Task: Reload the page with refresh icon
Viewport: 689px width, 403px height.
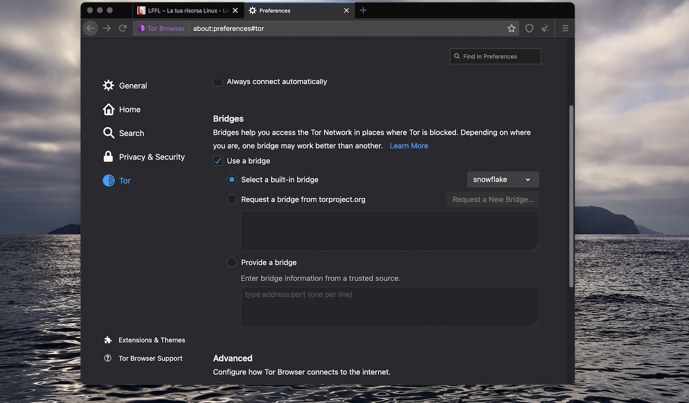Action: click(x=123, y=29)
